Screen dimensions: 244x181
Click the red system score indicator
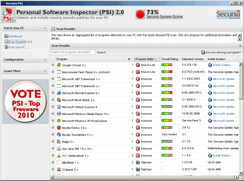click(x=140, y=15)
